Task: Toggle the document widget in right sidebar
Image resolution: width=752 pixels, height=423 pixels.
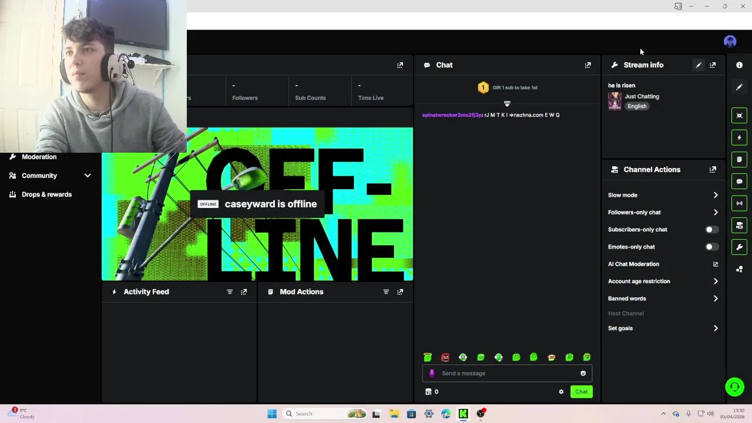Action: point(739,159)
